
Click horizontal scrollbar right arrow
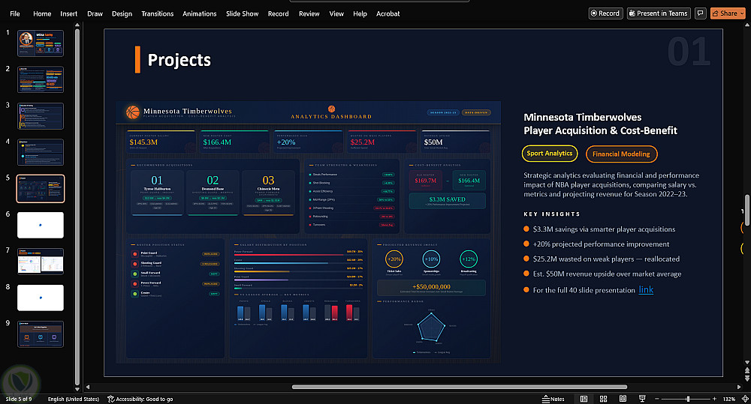(x=739, y=387)
